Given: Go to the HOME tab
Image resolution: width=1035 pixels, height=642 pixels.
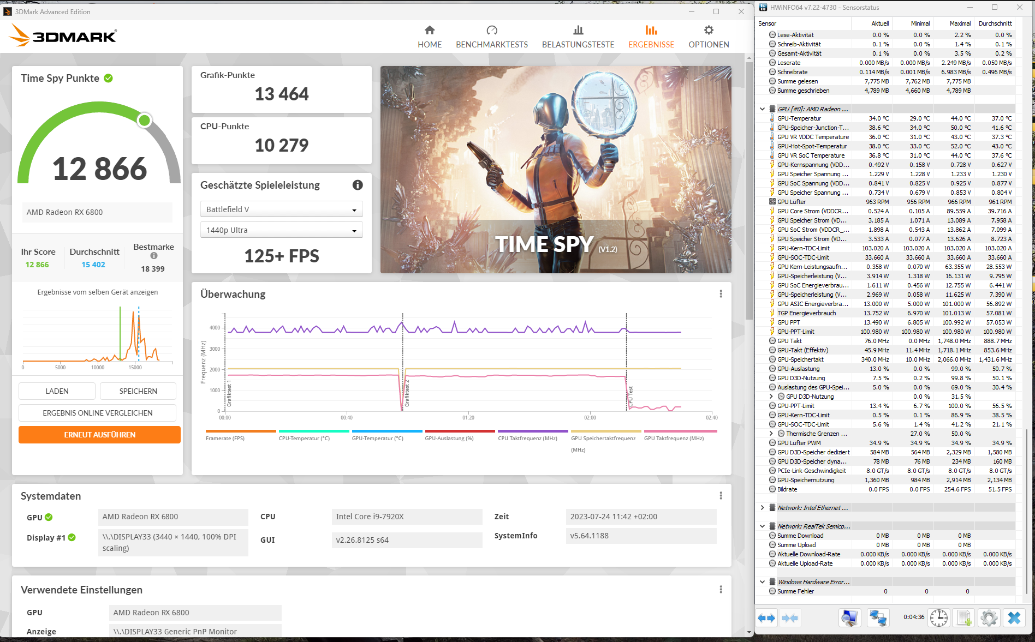Looking at the screenshot, I should tap(430, 37).
